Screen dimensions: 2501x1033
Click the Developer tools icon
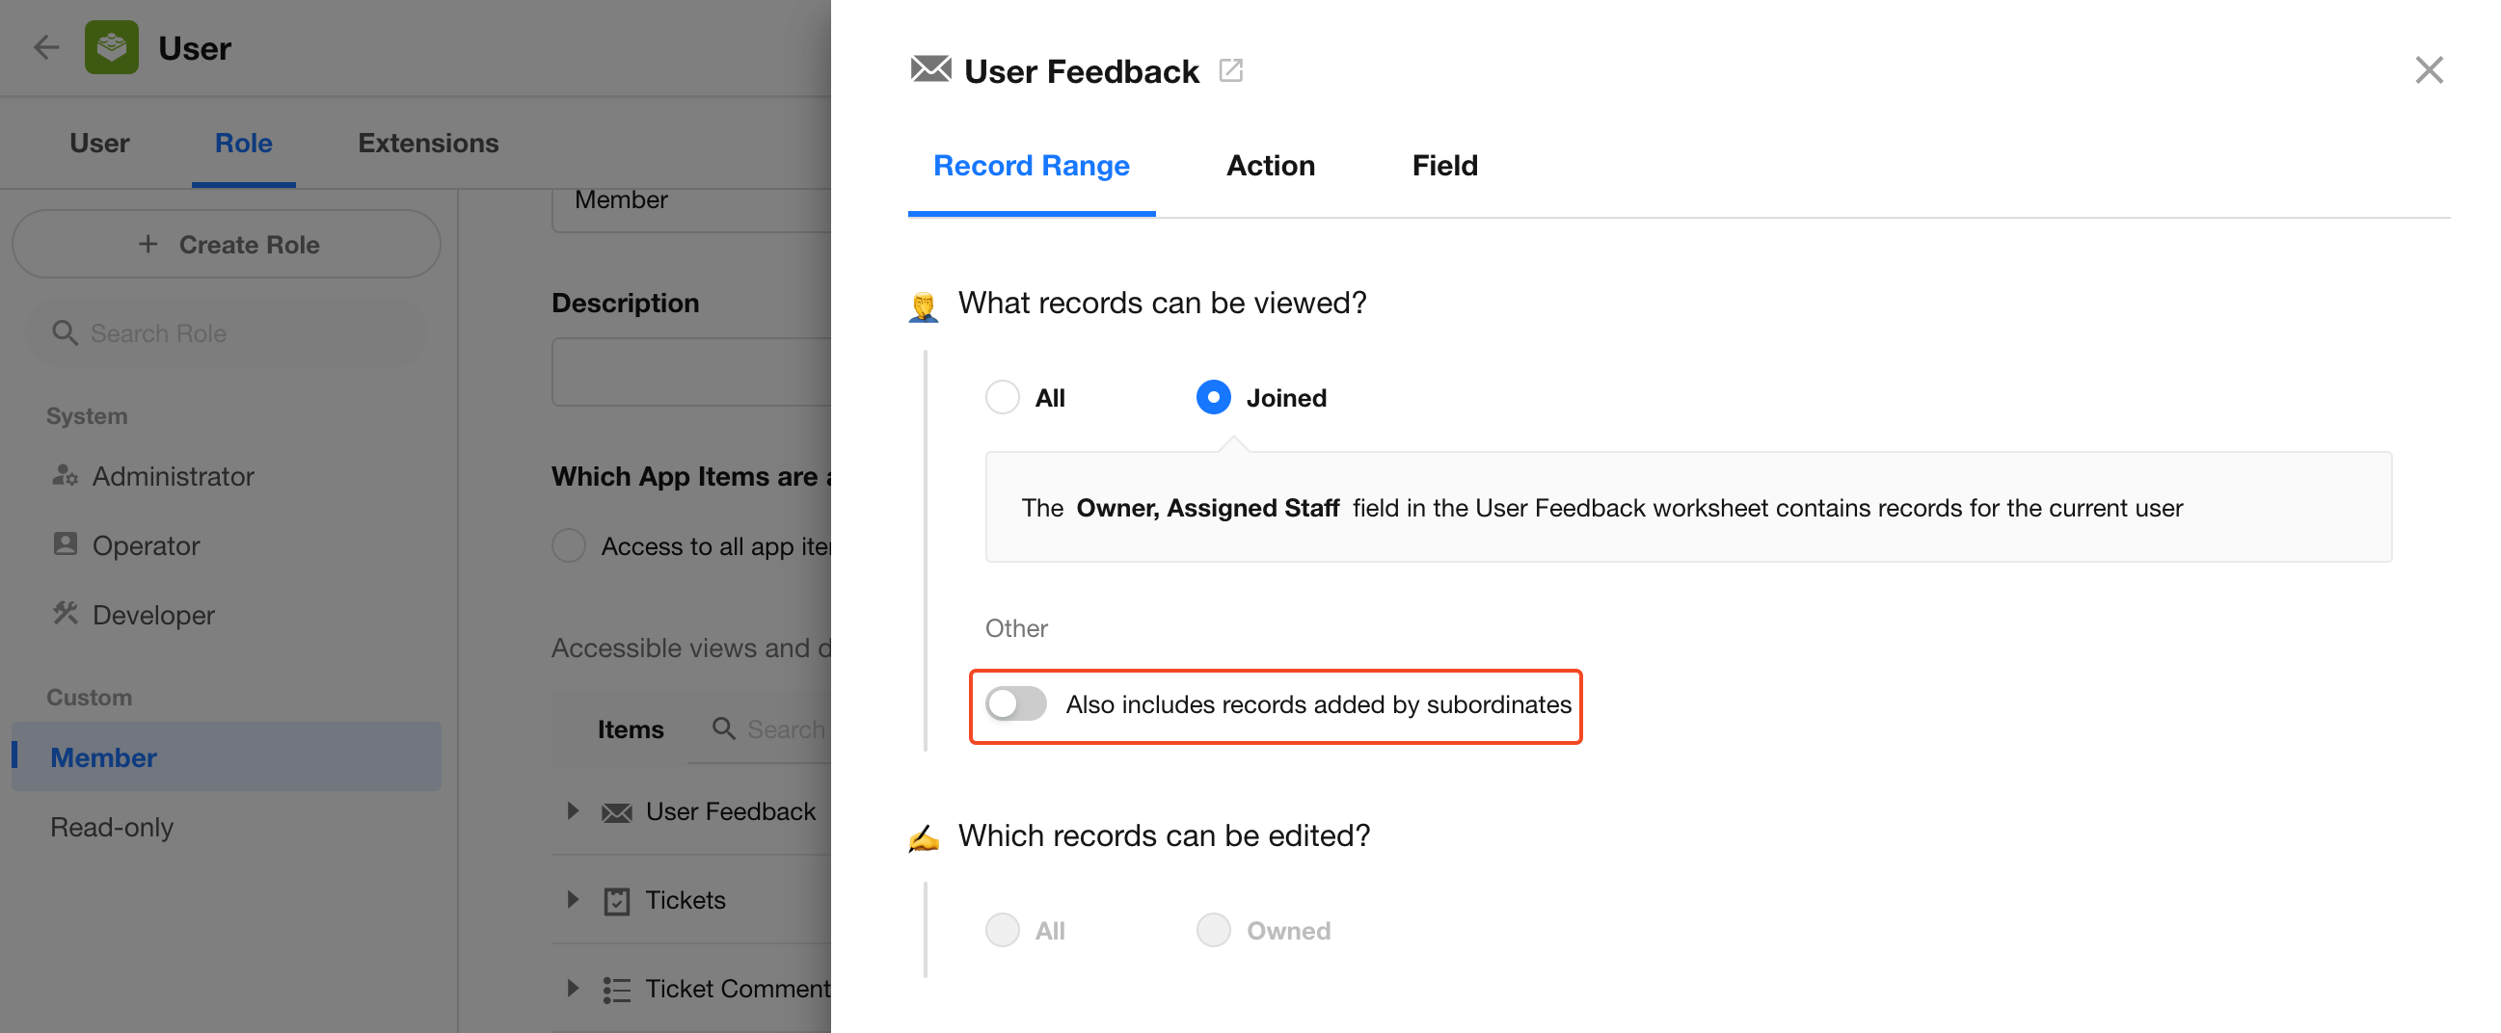pyautogui.click(x=65, y=613)
